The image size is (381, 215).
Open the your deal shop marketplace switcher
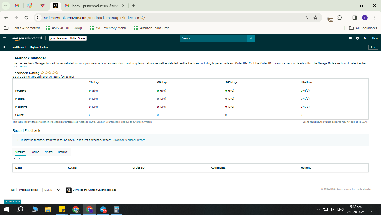[x=68, y=38]
